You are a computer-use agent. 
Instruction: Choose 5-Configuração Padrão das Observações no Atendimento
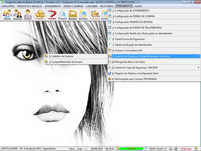tap(154, 33)
